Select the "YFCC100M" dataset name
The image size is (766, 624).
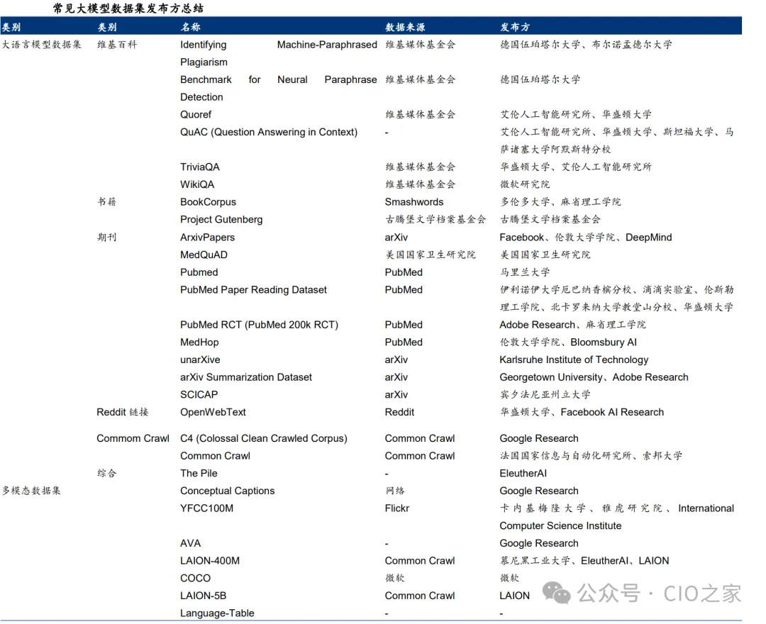(206, 508)
